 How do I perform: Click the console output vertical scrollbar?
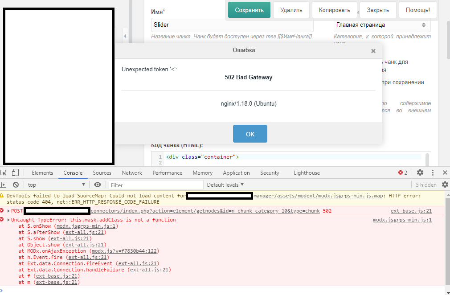click(x=448, y=242)
